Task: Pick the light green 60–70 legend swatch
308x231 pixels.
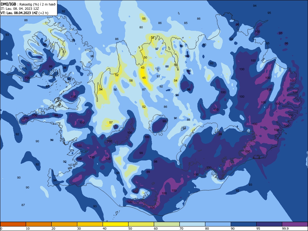Action: [x=167, y=224]
